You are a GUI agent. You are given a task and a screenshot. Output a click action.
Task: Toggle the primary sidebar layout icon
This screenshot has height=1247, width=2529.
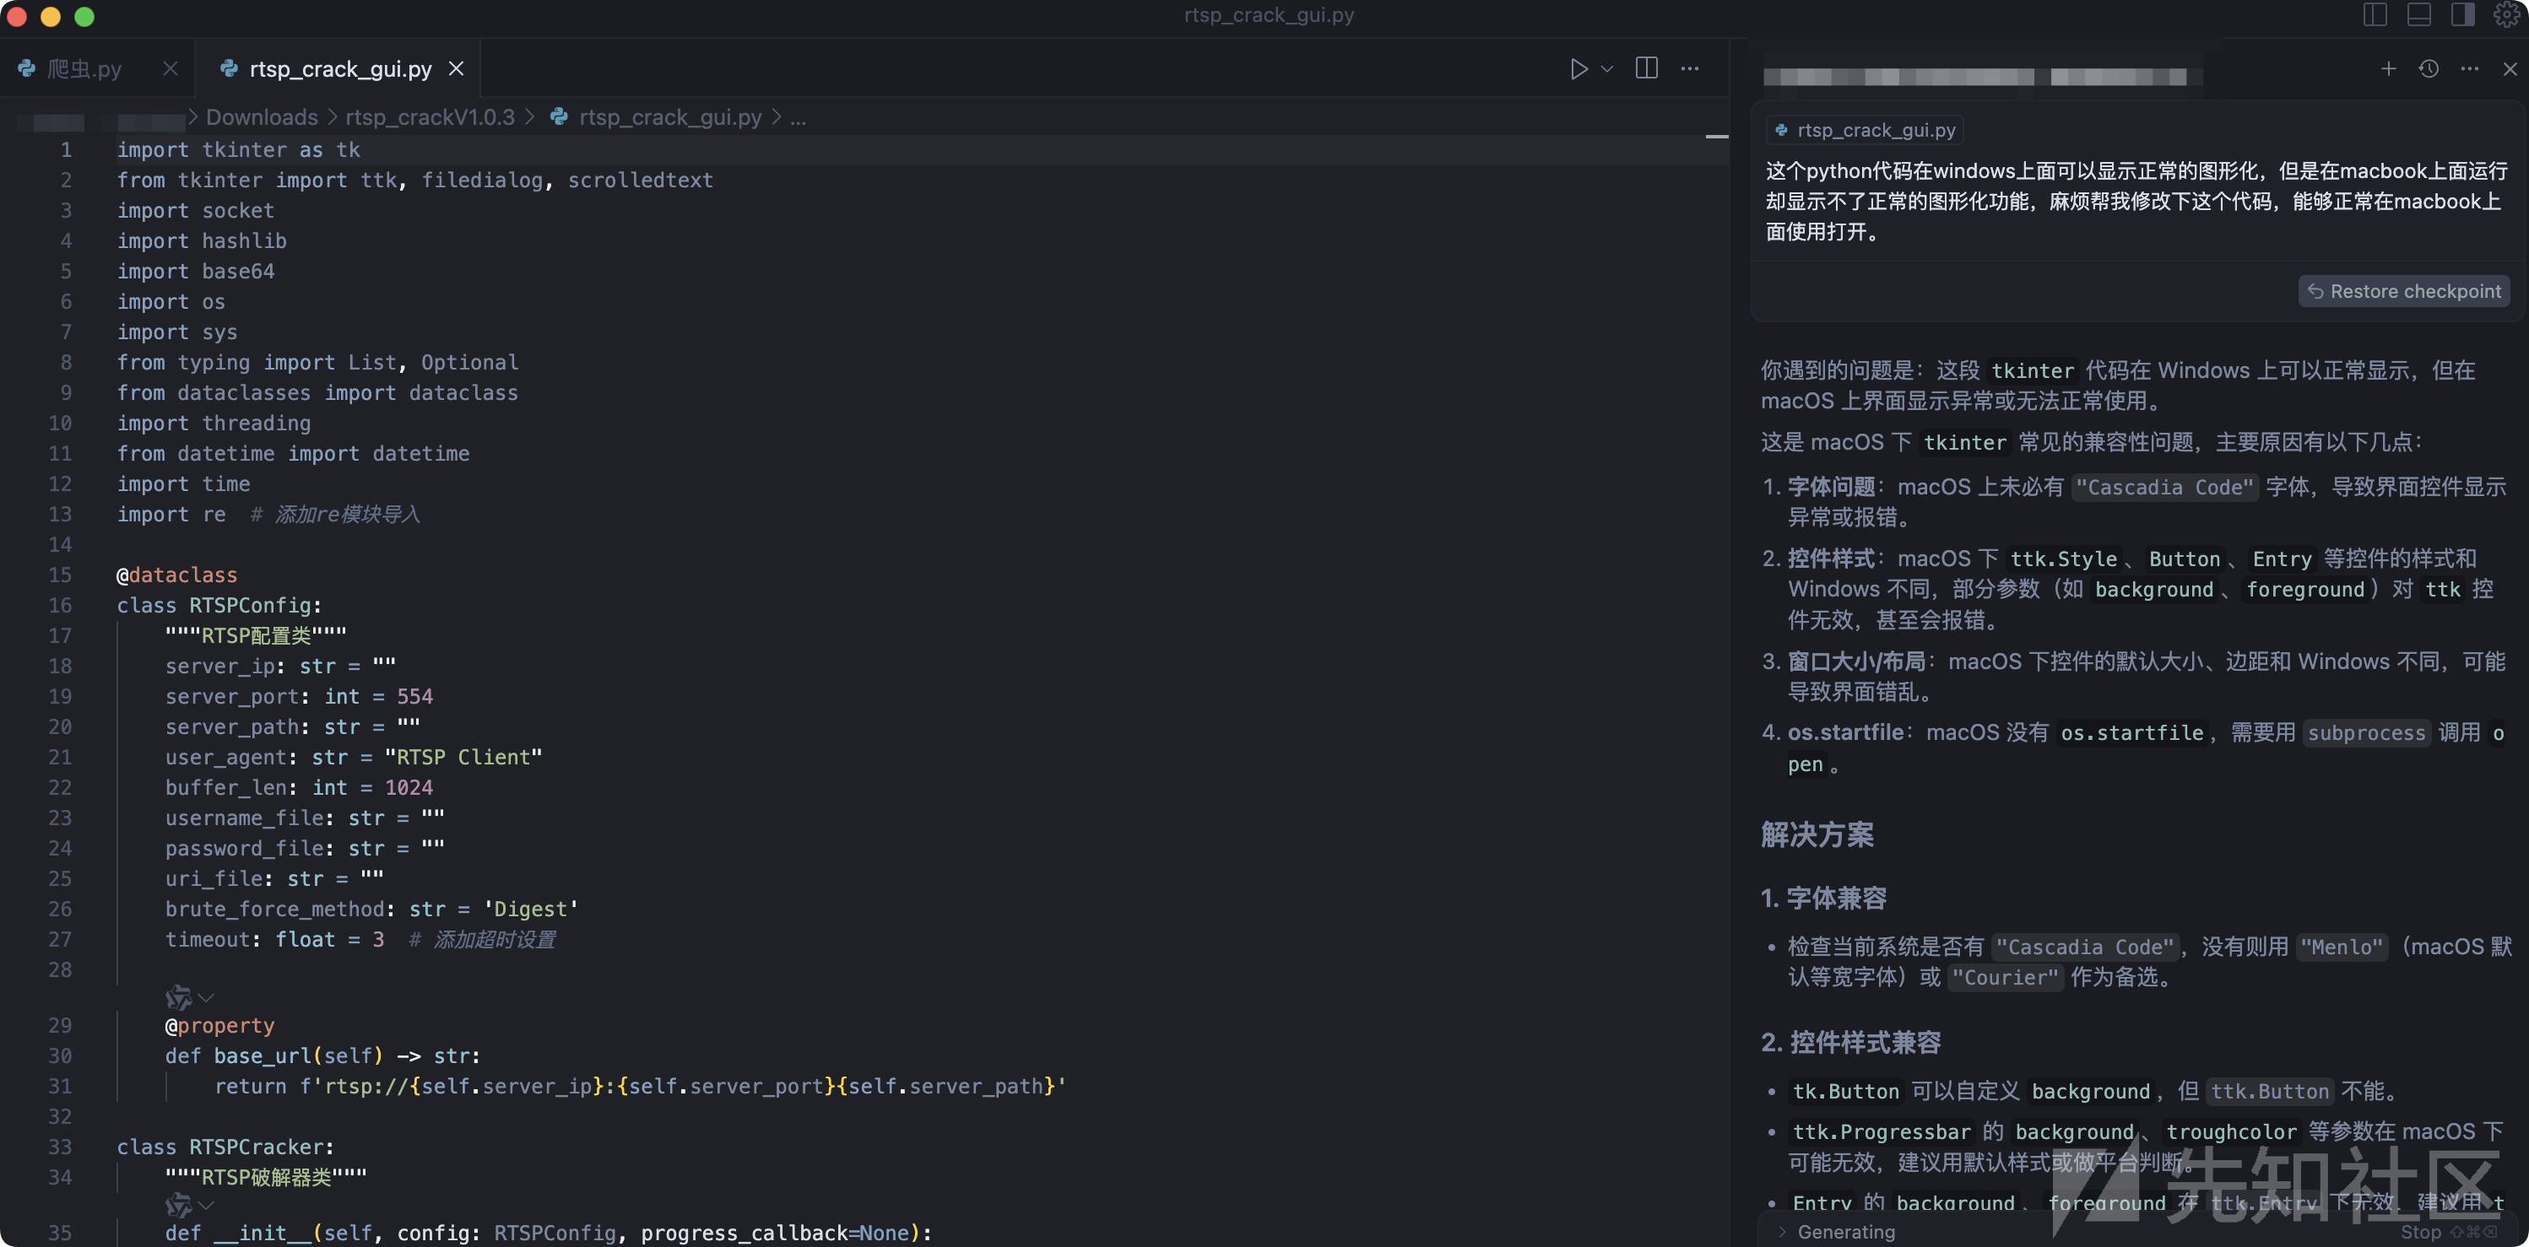coord(2375,14)
